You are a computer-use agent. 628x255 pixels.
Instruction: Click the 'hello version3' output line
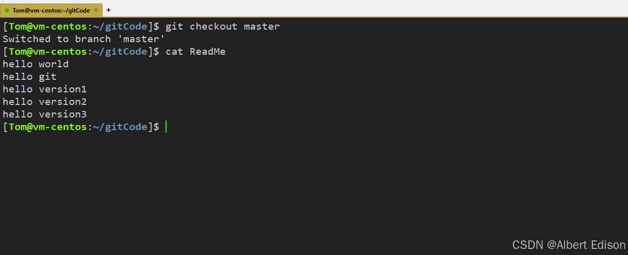click(45, 114)
